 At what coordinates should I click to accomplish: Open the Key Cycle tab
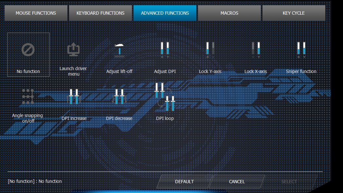[294, 13]
